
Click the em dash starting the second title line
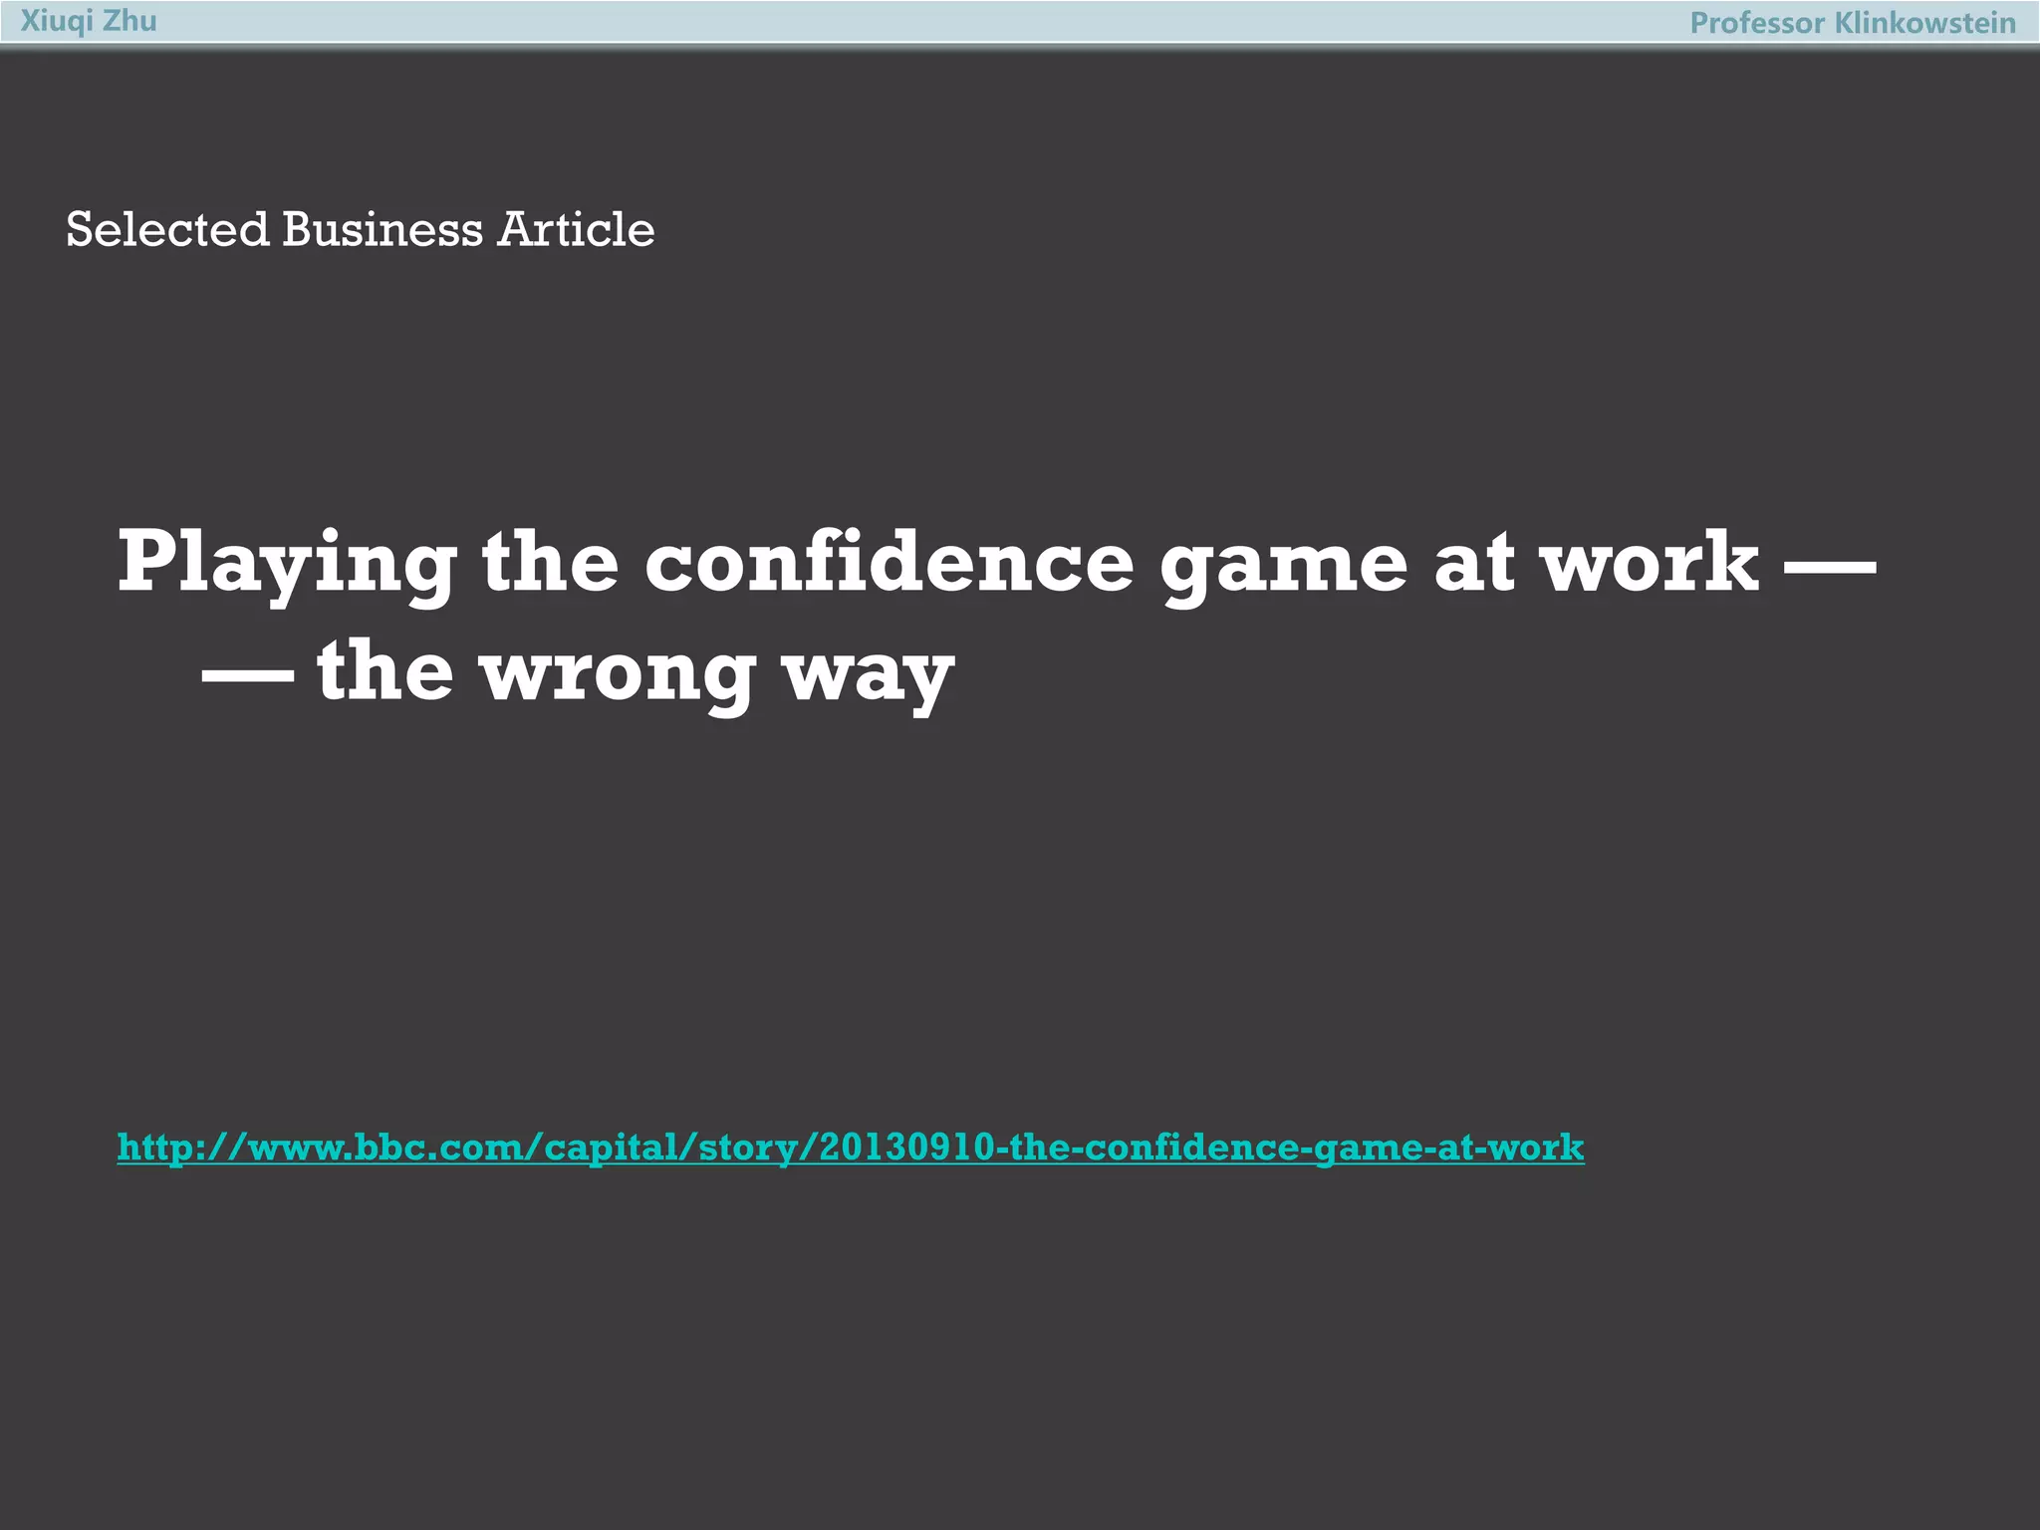[248, 673]
